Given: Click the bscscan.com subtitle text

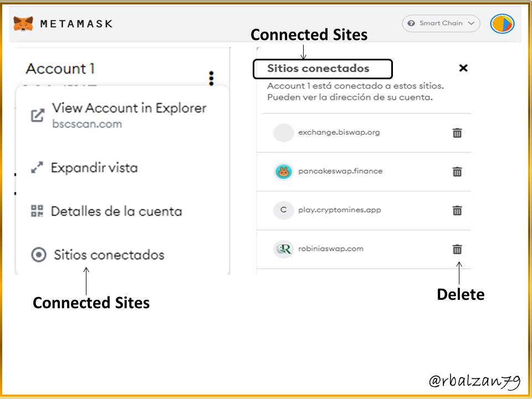Looking at the screenshot, I should (x=87, y=124).
